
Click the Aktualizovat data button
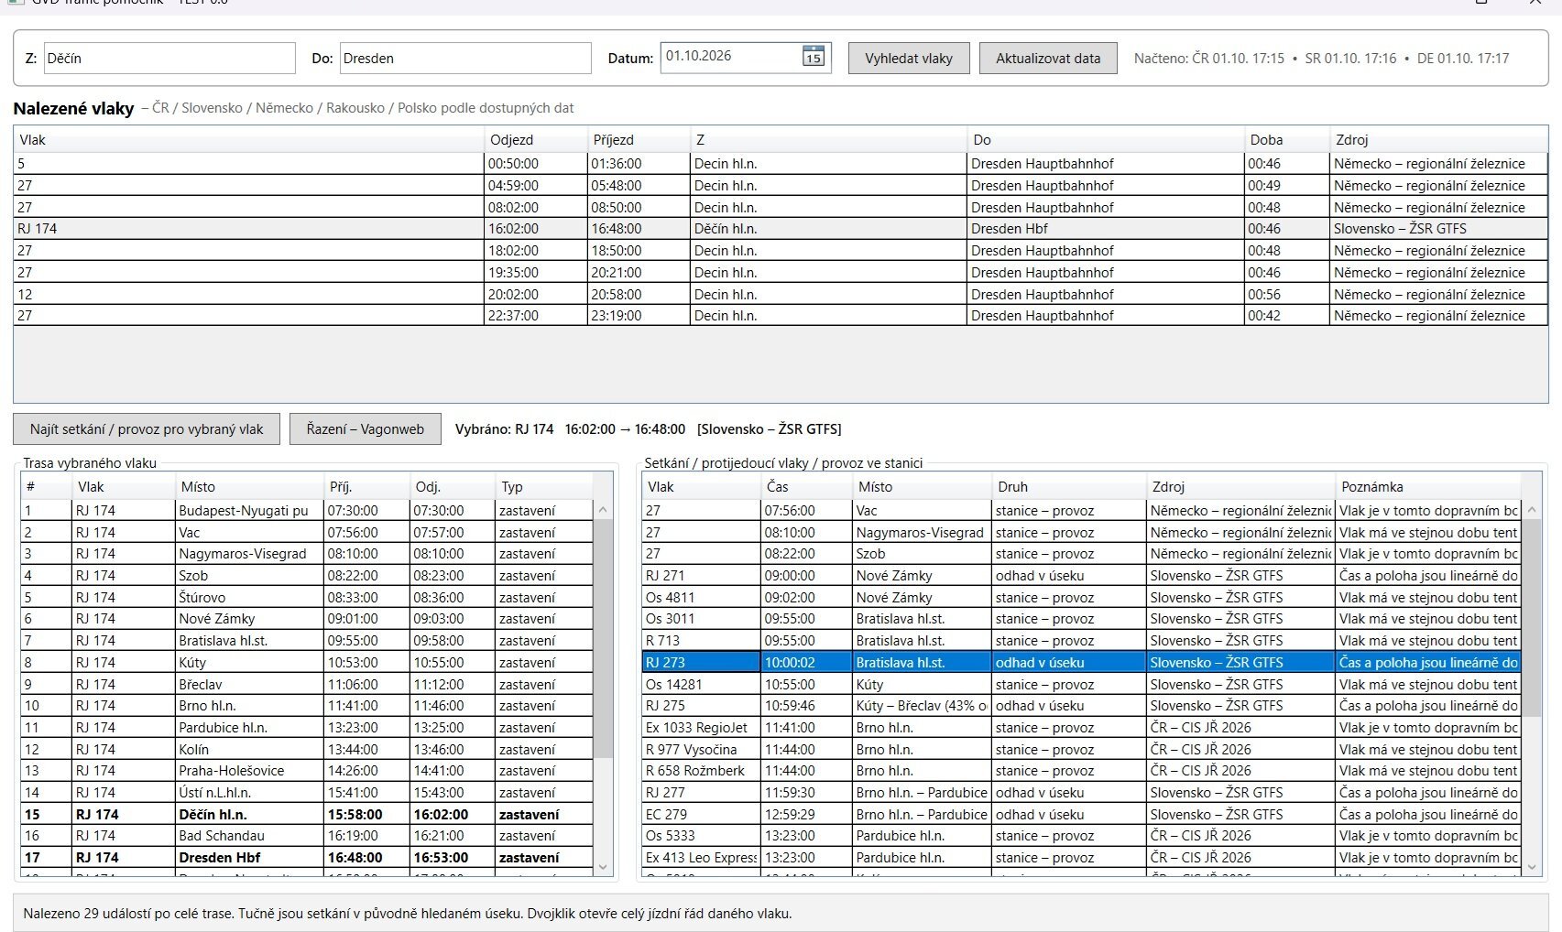click(x=1048, y=59)
